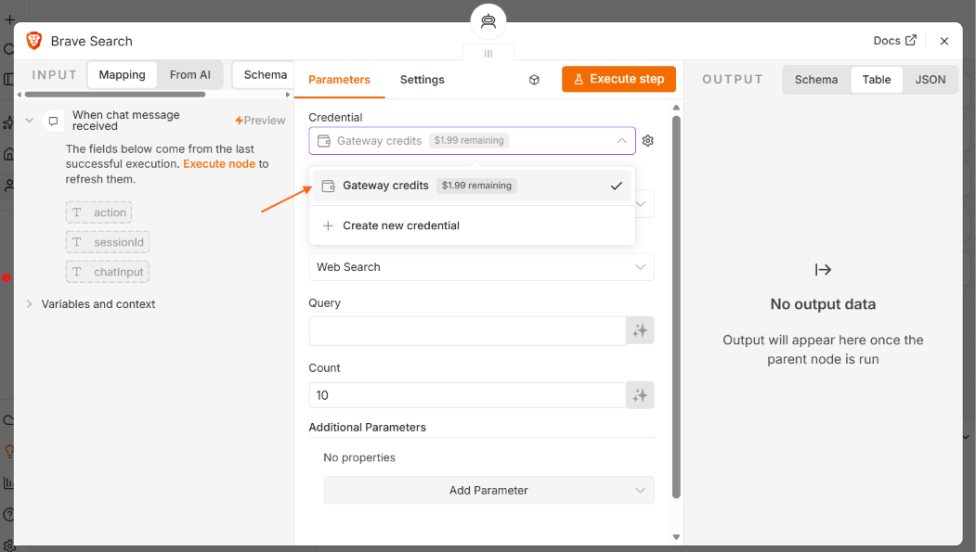The height and width of the screenshot is (552, 976).
Task: Click the Query input field
Action: (467, 330)
